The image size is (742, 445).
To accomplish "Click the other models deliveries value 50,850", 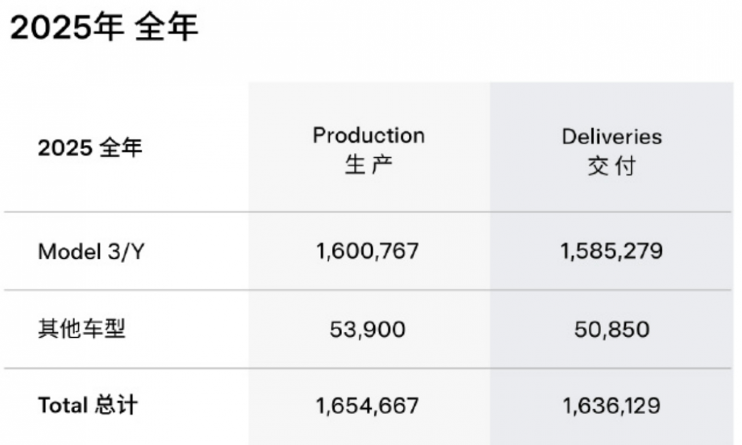I will 611,330.
